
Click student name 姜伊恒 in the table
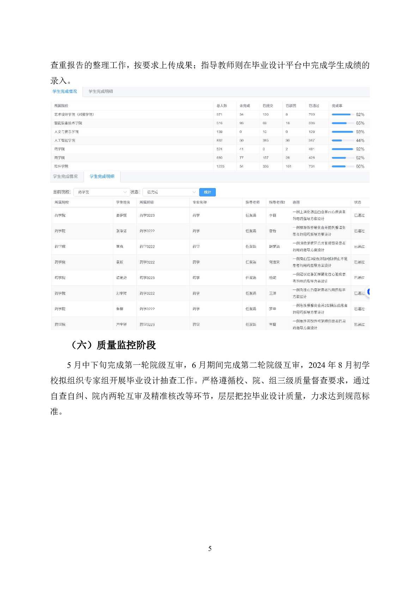click(121, 215)
